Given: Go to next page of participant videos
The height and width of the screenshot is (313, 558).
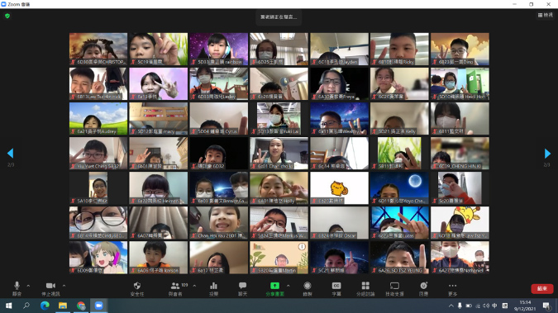Looking at the screenshot, I should point(547,154).
